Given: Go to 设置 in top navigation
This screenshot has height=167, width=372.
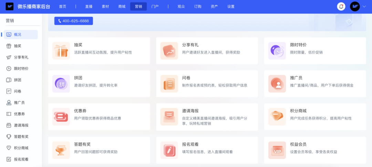Looking at the screenshot, I should [x=231, y=7].
